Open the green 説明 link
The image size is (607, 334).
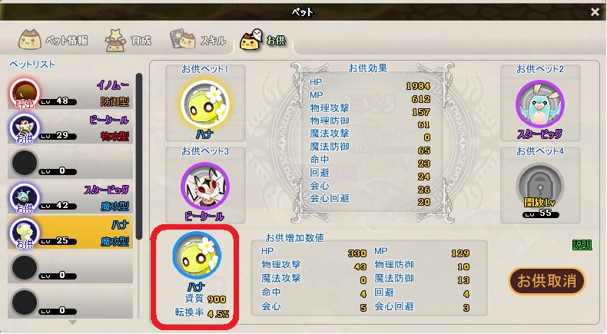click(582, 245)
